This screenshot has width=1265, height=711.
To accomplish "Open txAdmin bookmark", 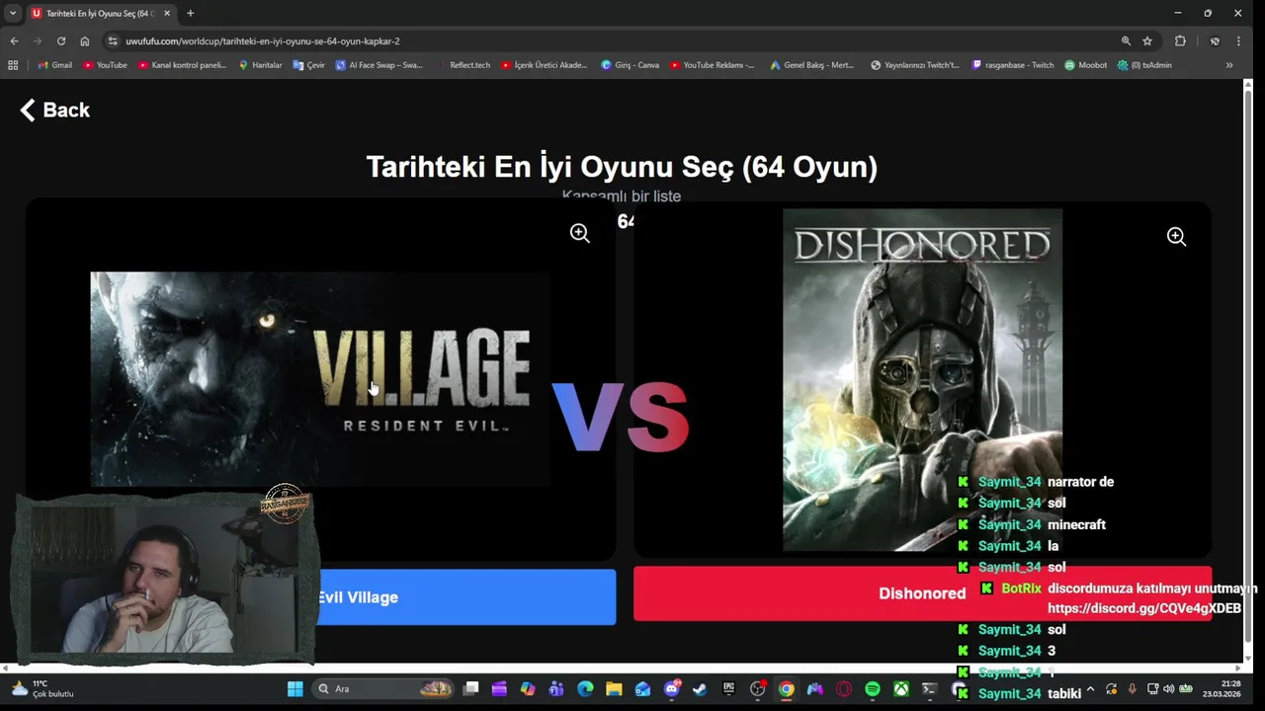I will pyautogui.click(x=1144, y=65).
